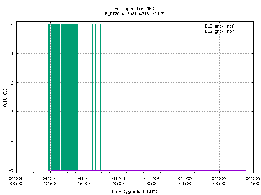The height and width of the screenshot is (195, 261).
Task: Click the x-axis label '041209 08:00'
Action: point(219,181)
